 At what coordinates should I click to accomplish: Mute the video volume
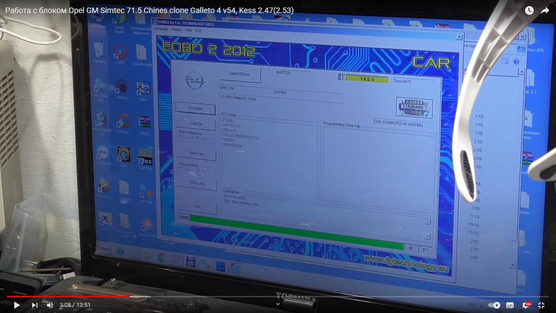click(50, 305)
